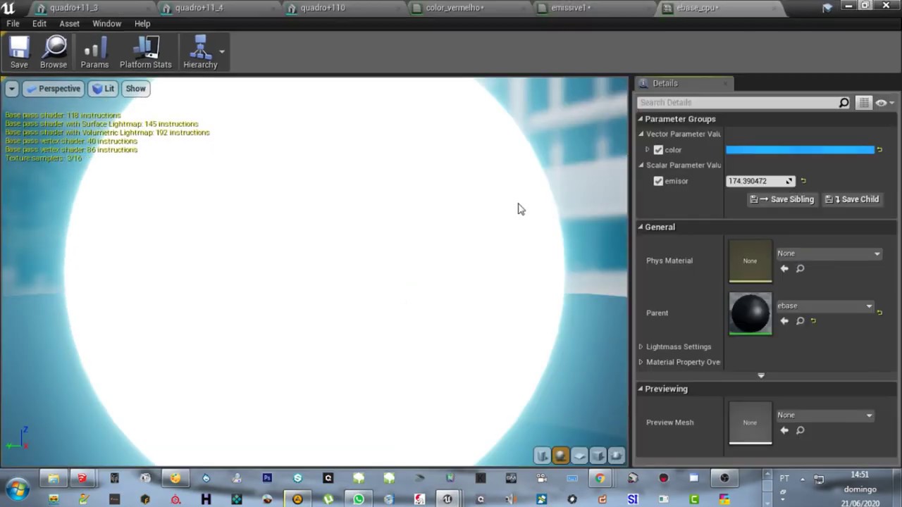Browse to Preview Mesh asset with magnifier
The width and height of the screenshot is (902, 507).
pos(800,430)
